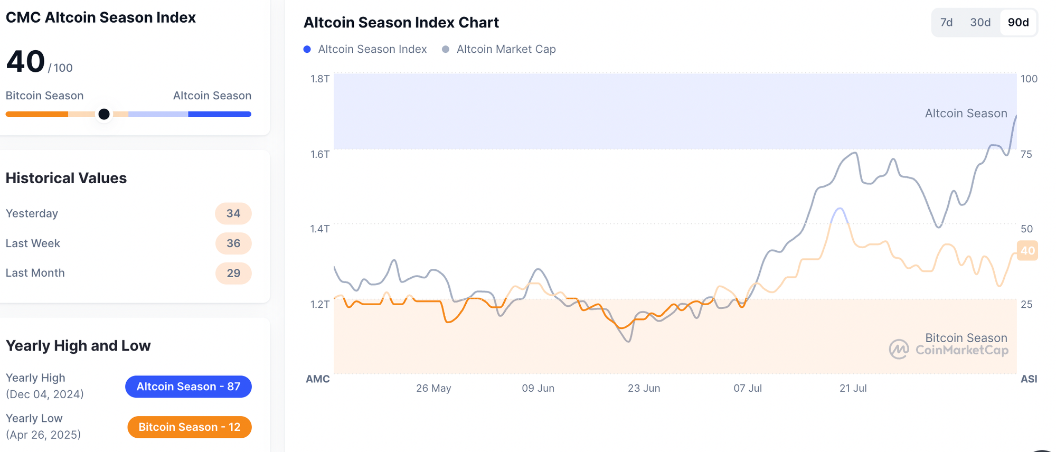Click the Yesterday value of 34

pyautogui.click(x=233, y=213)
